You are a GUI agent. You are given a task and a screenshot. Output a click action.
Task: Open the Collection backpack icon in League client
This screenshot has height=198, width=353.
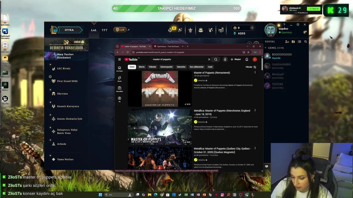[201, 30]
